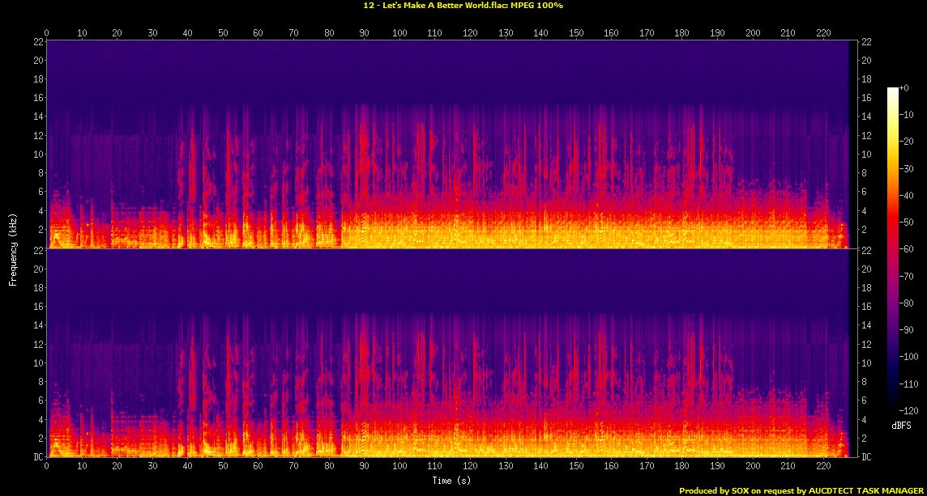927x496 pixels.
Task: Click the DC label at the bottom left axis
Action: 36,457
